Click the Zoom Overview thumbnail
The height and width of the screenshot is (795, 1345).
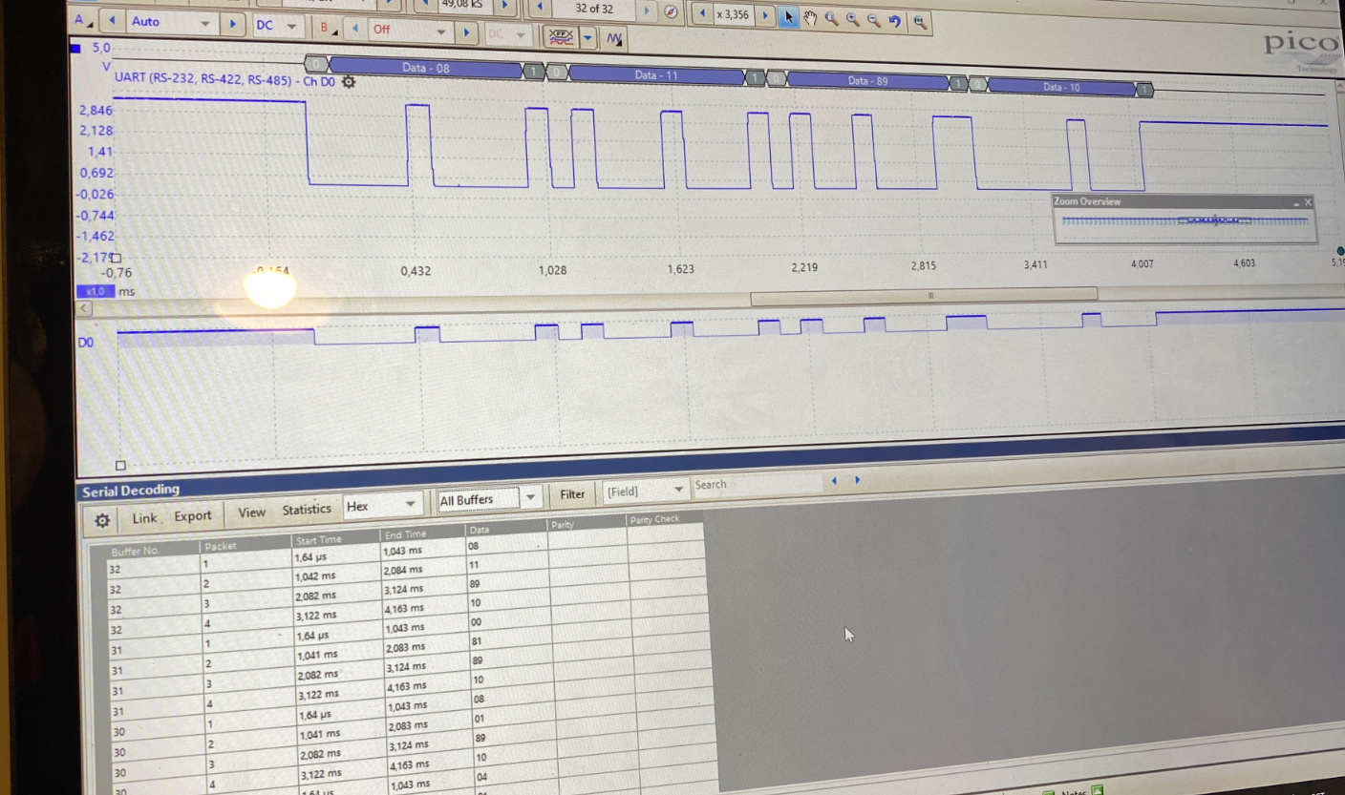tap(1185, 221)
